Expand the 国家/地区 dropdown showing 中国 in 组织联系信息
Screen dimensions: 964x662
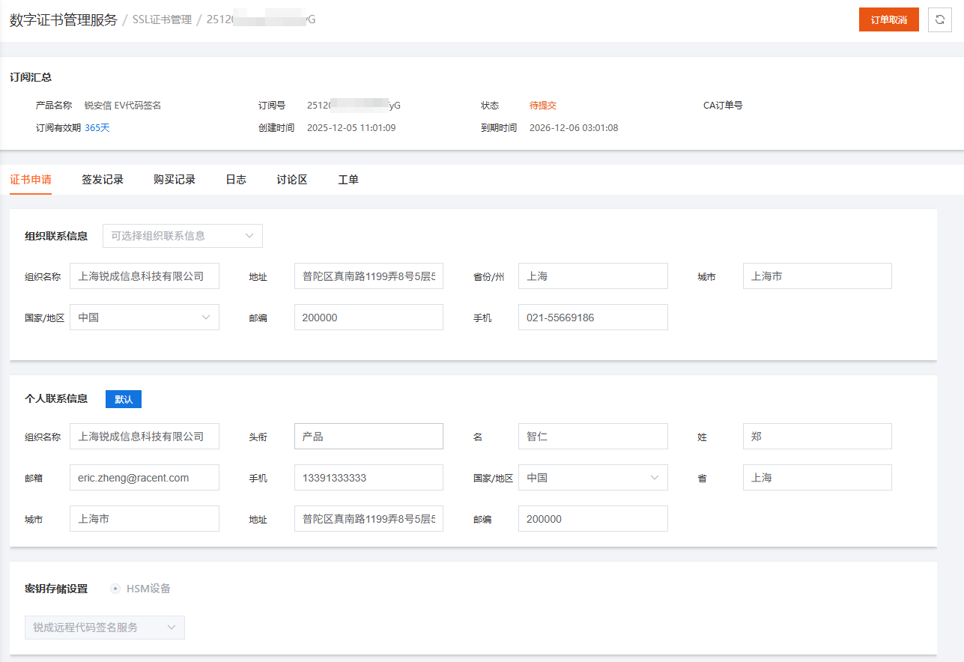[x=144, y=317]
